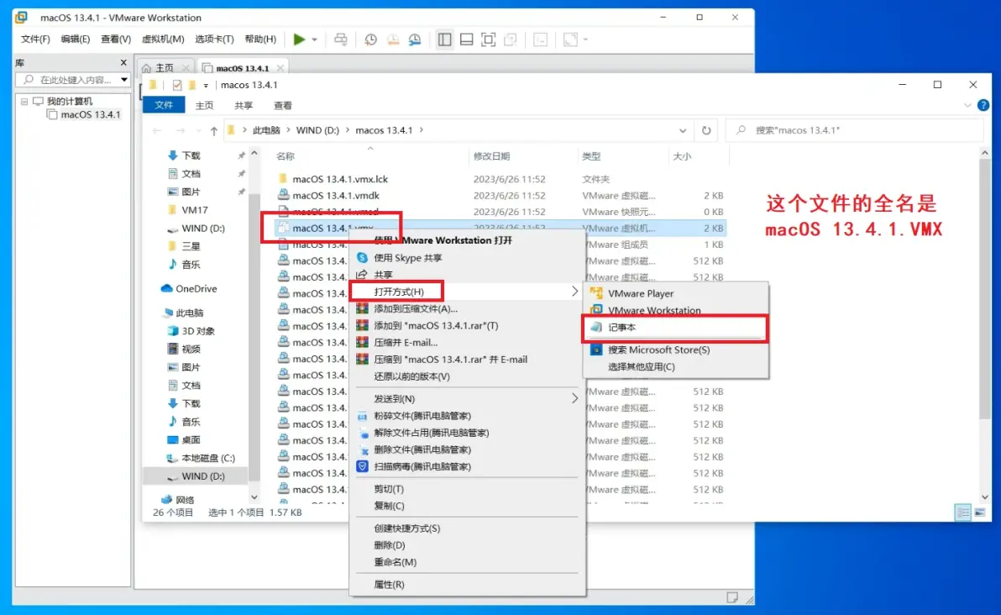The image size is (1001, 615).
Task: Toggle the VMware library sidebar view icon
Action: coord(445,39)
